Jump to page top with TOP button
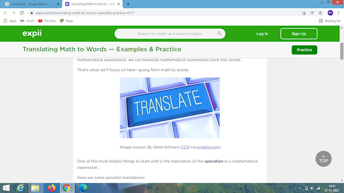Screen dimensions: 344x193 pos(323,159)
